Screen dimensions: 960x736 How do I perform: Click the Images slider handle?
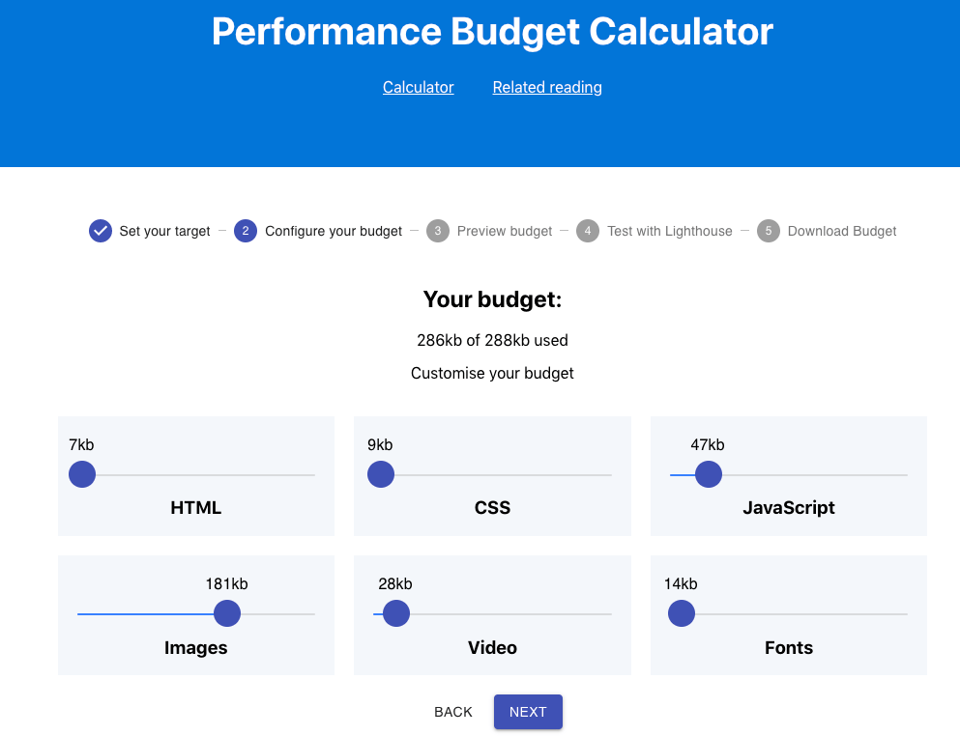coord(227,613)
